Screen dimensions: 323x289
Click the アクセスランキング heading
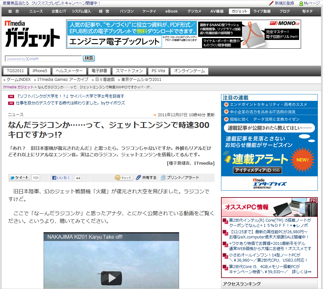point(242,284)
